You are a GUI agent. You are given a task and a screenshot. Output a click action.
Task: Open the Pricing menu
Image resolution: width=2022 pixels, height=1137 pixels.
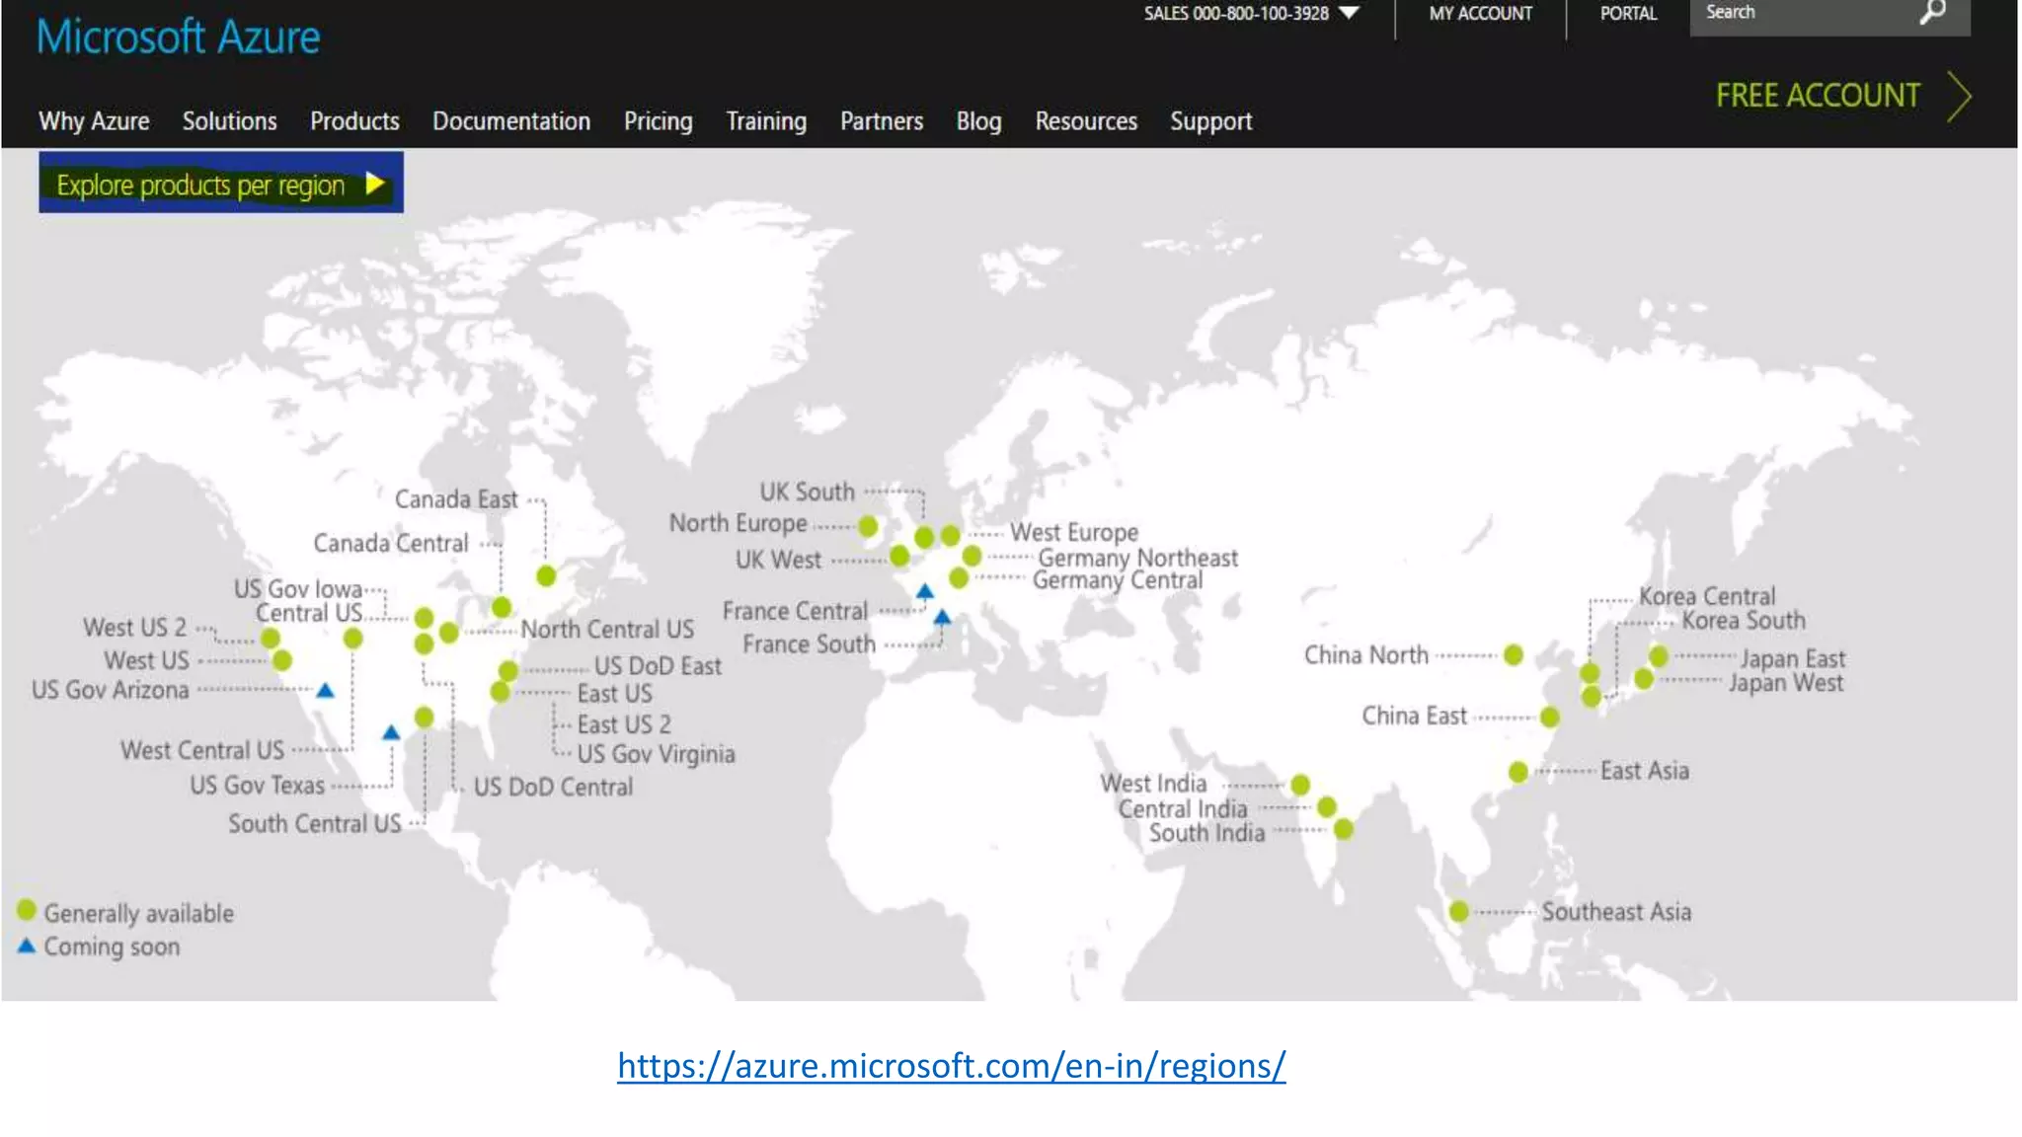(x=659, y=121)
